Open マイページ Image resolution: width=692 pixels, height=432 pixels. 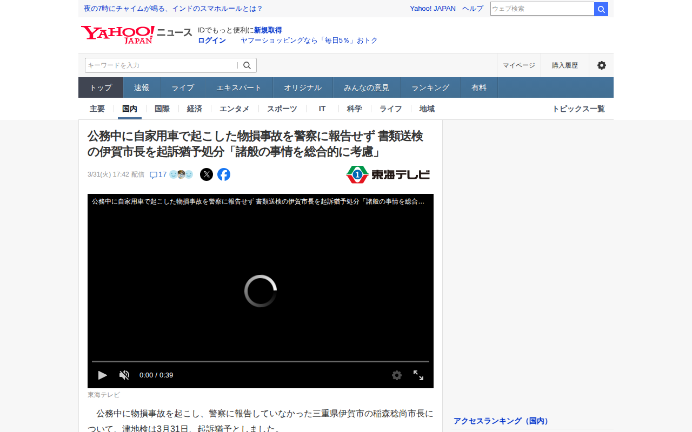pos(518,65)
